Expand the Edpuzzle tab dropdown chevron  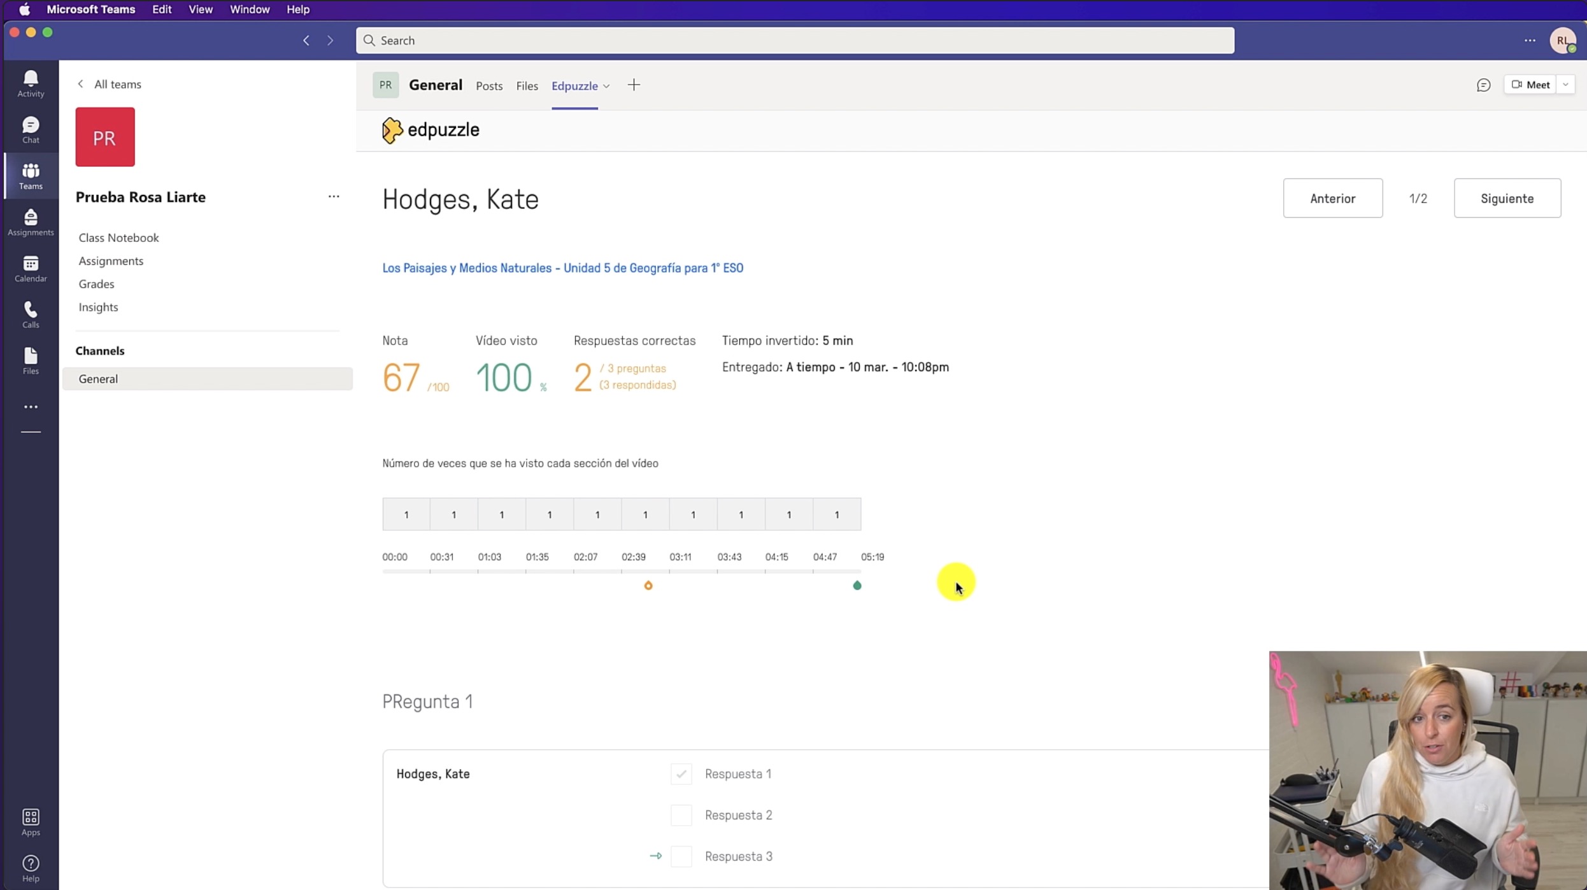pyautogui.click(x=606, y=86)
